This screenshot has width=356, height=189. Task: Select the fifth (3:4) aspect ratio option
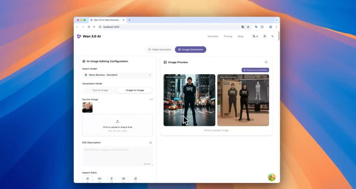136,180
